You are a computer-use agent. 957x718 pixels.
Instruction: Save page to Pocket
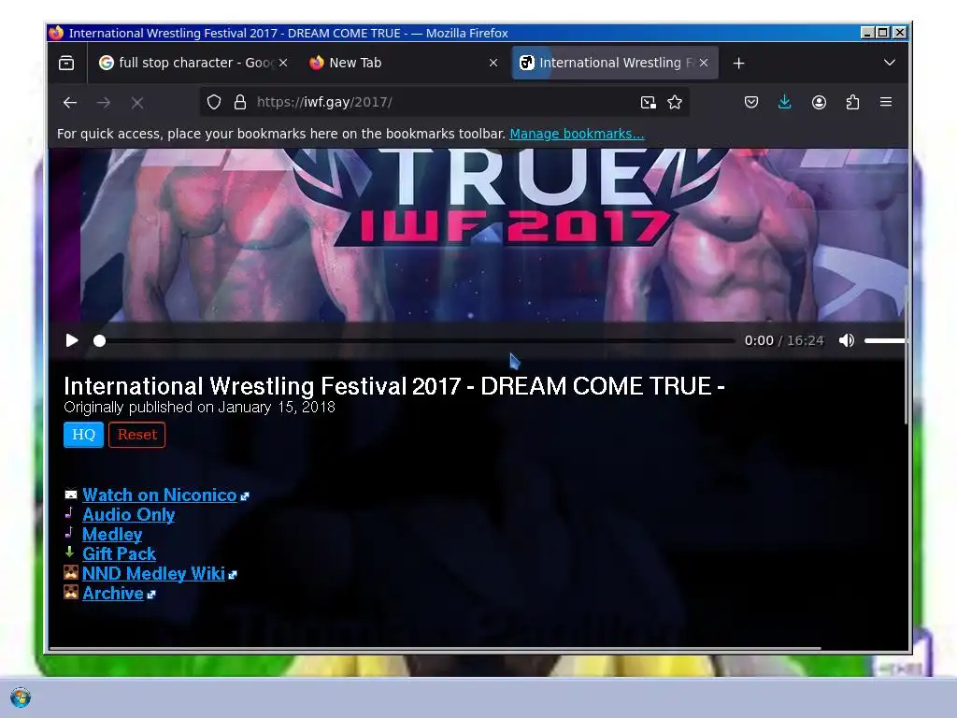[x=751, y=102]
